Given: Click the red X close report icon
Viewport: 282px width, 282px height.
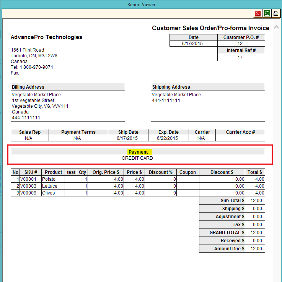Looking at the screenshot, I should click(258, 14).
